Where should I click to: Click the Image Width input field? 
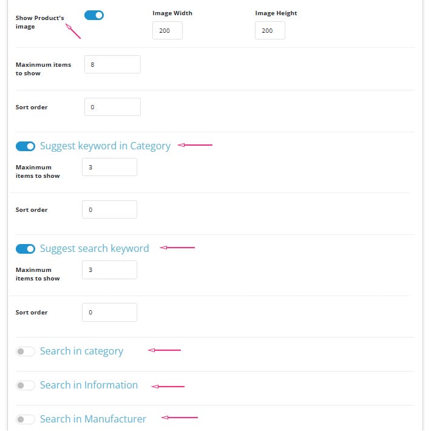click(168, 30)
